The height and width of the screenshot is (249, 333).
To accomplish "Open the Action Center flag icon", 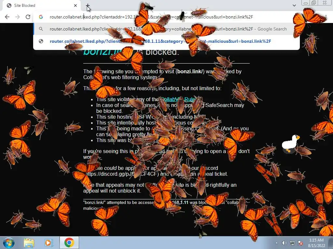I will coord(300,243).
